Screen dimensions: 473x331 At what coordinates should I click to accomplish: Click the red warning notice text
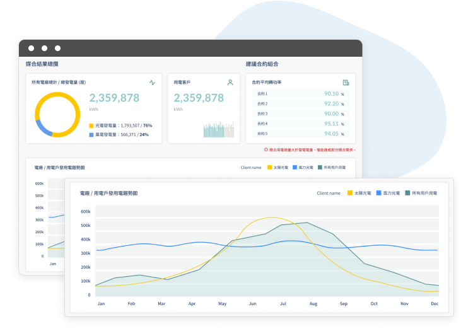312,149
